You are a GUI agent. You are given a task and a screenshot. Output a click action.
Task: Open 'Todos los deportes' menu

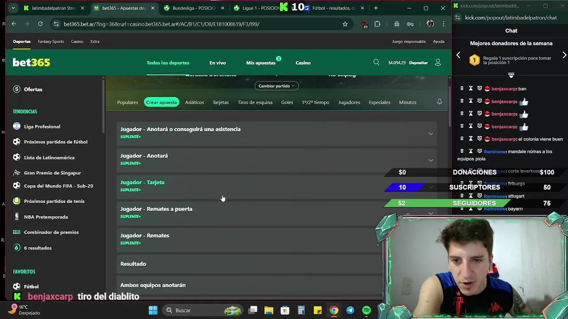(168, 63)
